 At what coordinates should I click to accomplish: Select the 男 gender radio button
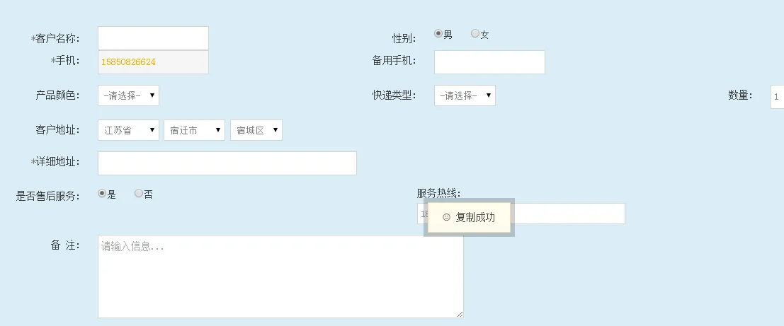coord(438,34)
